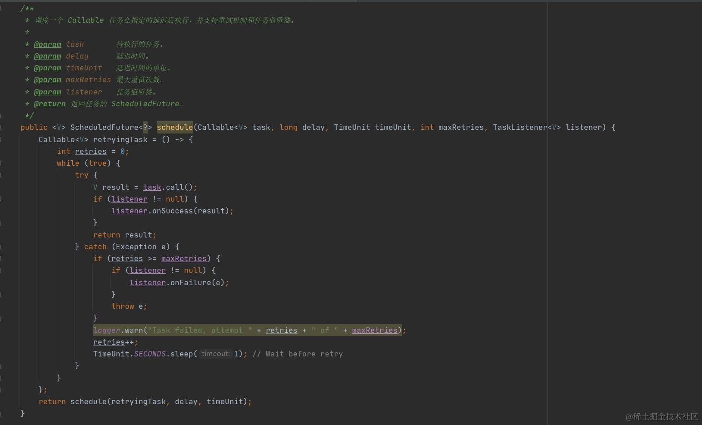Click the // Wait before retry comment
Viewport: 702px width, 425px height.
tap(298, 354)
